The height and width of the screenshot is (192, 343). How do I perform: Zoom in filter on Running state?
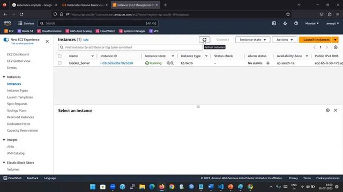(168, 63)
